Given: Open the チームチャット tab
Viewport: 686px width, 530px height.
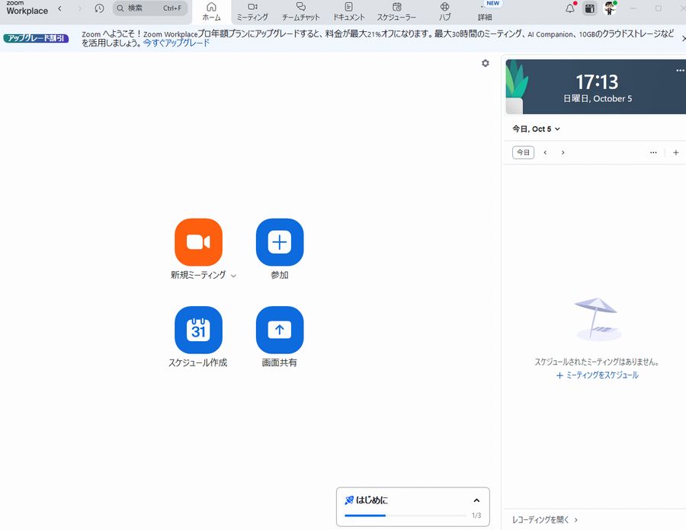Looking at the screenshot, I should pos(300,11).
